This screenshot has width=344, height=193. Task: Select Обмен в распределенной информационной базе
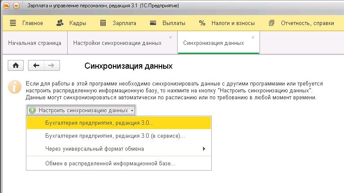119,164
